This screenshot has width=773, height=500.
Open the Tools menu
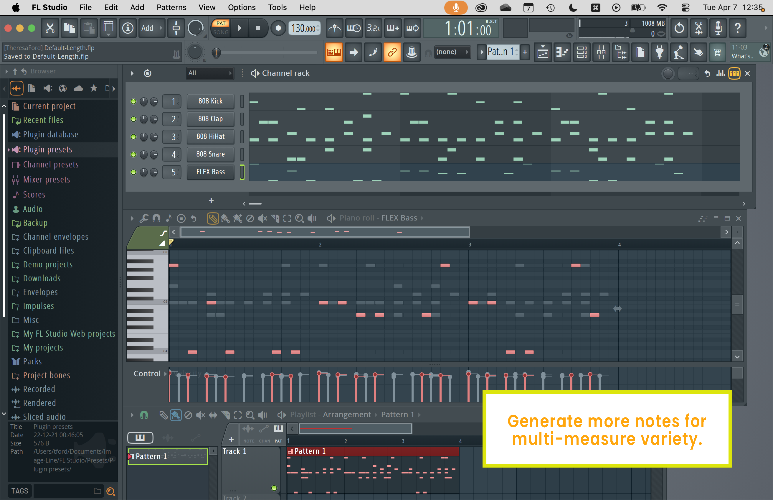click(277, 7)
